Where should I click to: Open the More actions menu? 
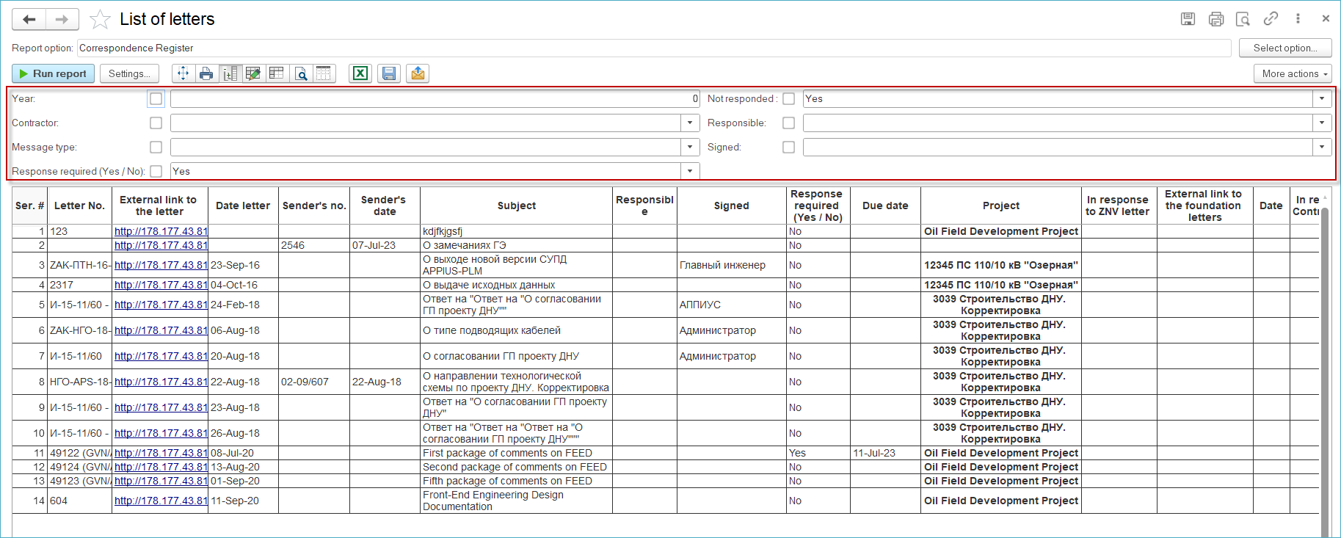(x=1293, y=73)
